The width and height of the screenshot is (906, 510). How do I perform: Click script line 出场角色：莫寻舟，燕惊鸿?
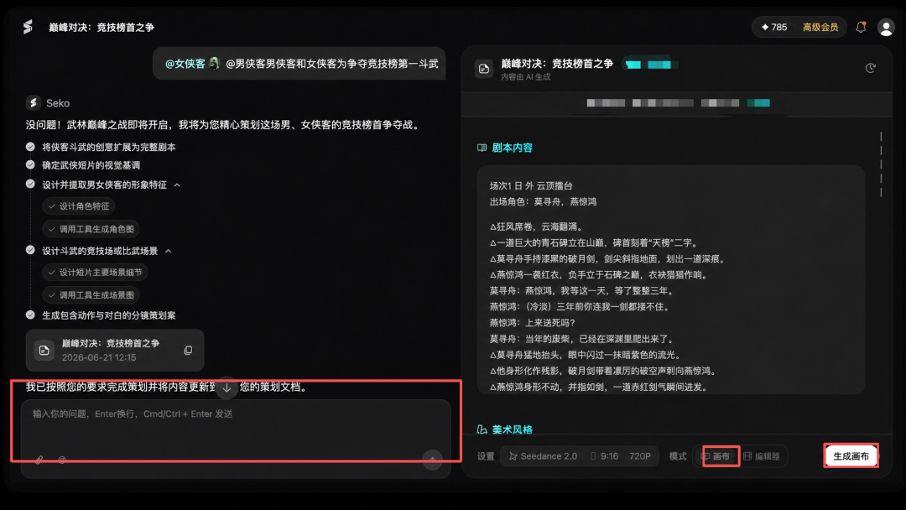pyautogui.click(x=543, y=201)
